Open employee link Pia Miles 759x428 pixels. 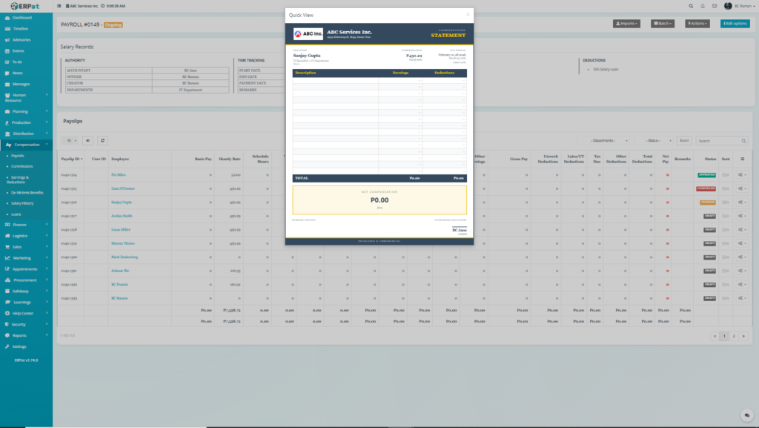tap(118, 175)
